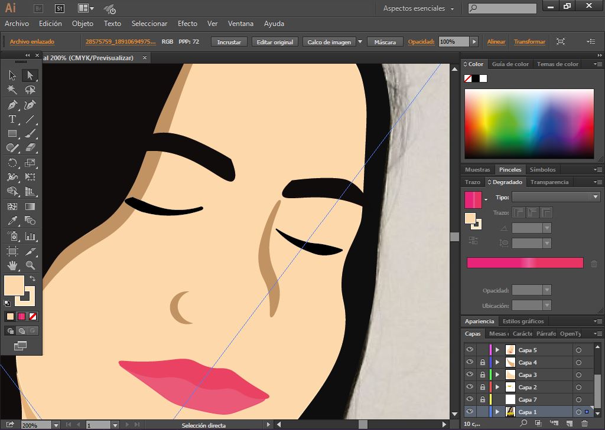Select the Free Transform tool
Screen dimensions: 605x430
pyautogui.click(x=30, y=177)
